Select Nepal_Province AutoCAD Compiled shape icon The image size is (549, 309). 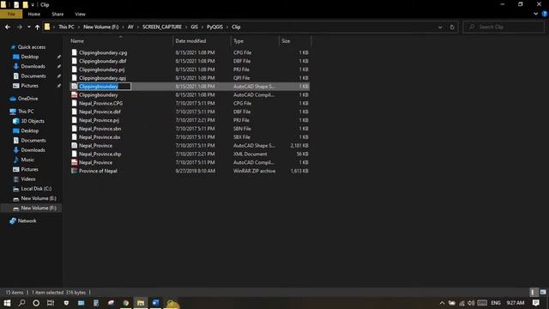(x=75, y=162)
